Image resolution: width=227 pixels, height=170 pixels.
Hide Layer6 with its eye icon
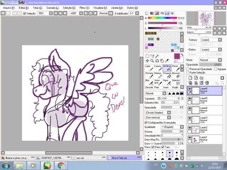point(189,89)
